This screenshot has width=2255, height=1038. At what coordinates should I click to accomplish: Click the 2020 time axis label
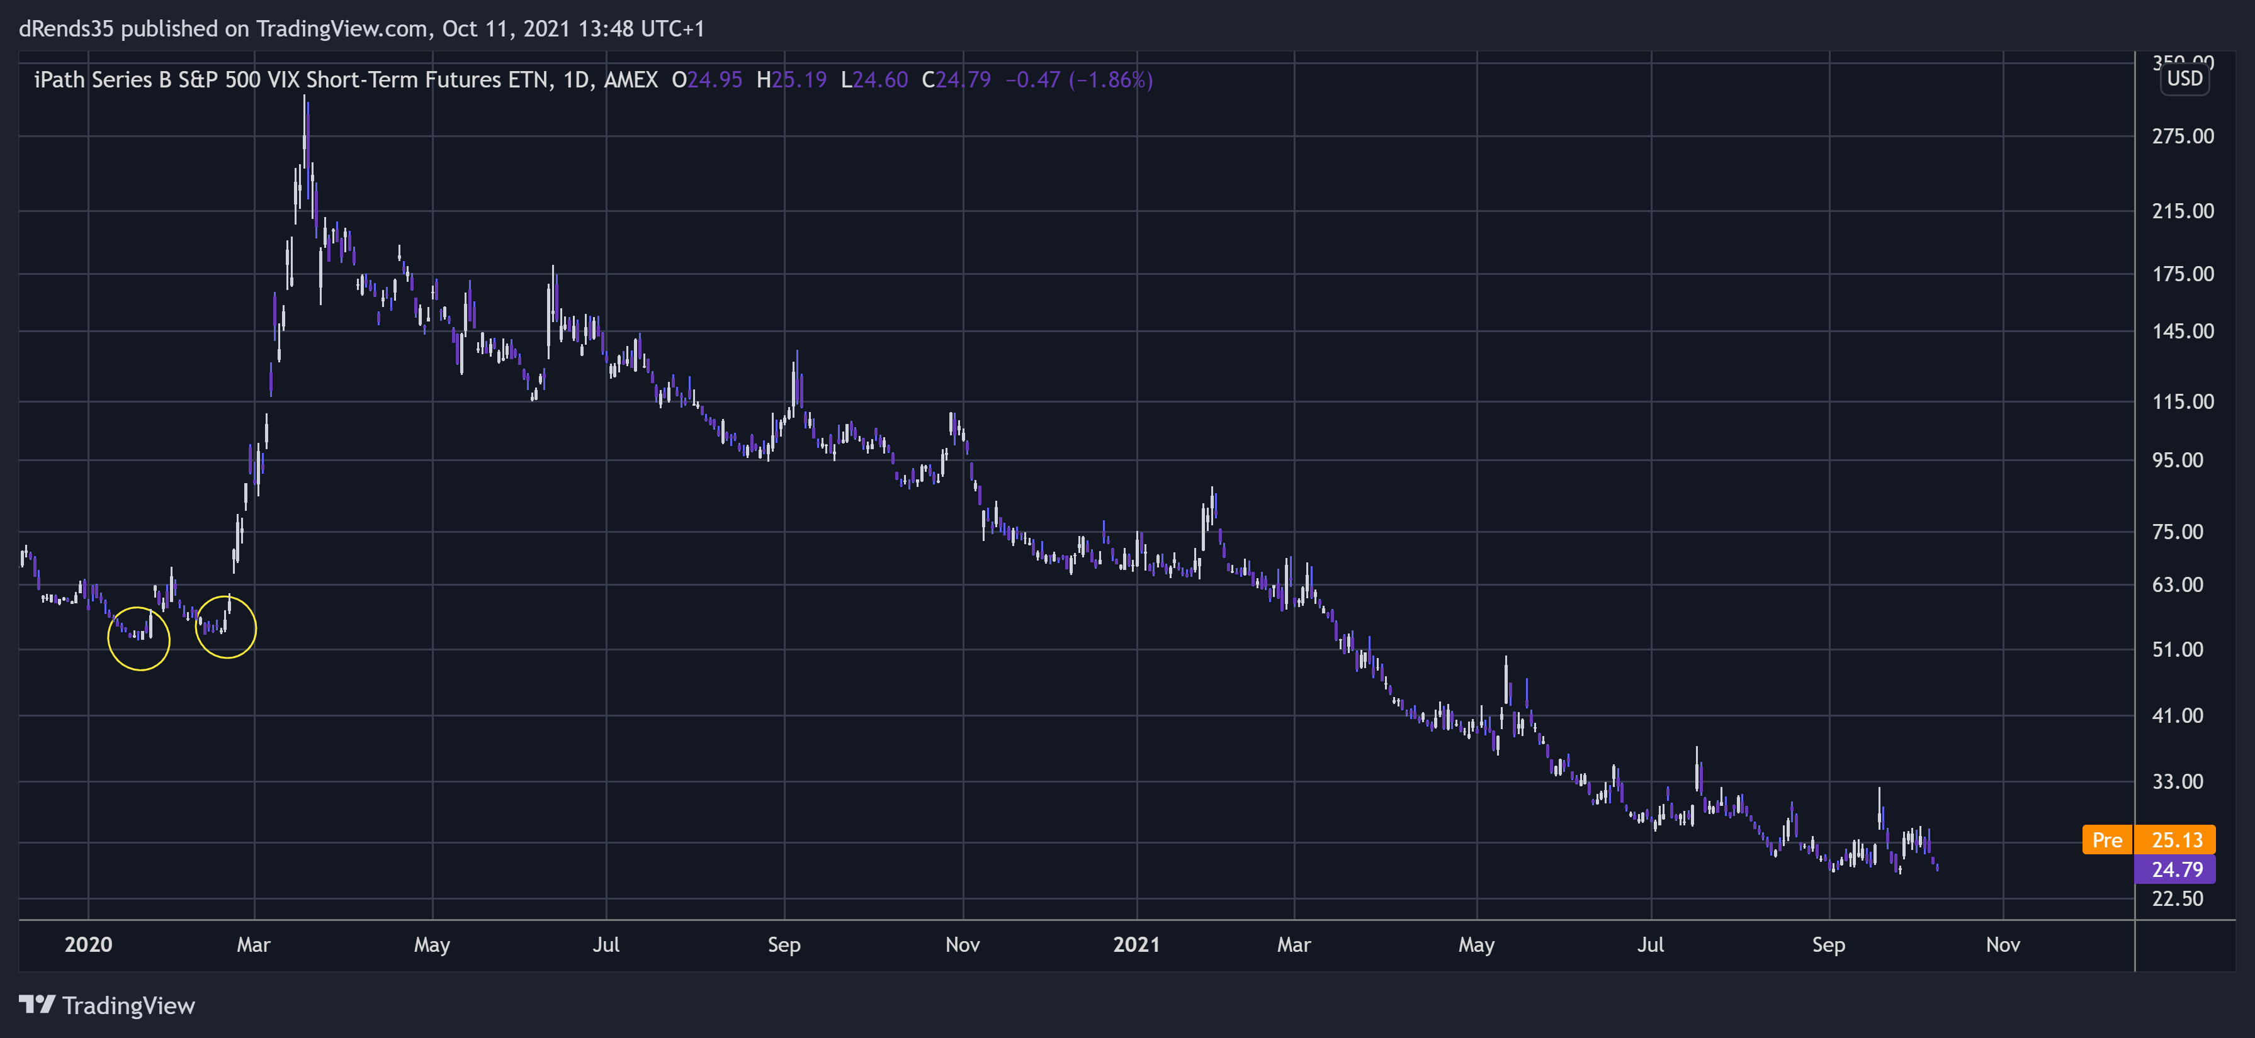coord(88,944)
